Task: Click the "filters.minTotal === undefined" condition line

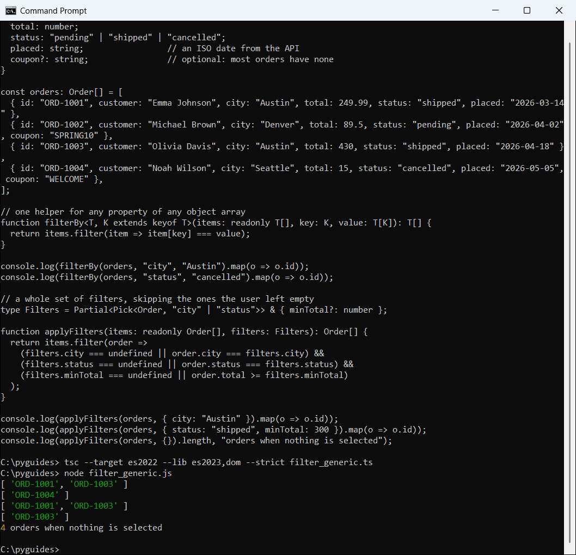Action: (x=184, y=375)
